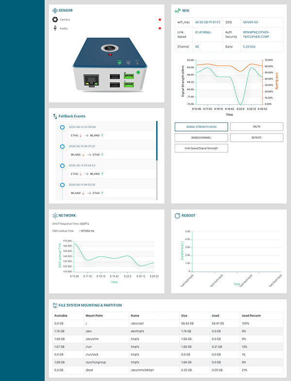Click the File System Mounting icon
This screenshot has height=381, width=291.
(55, 305)
